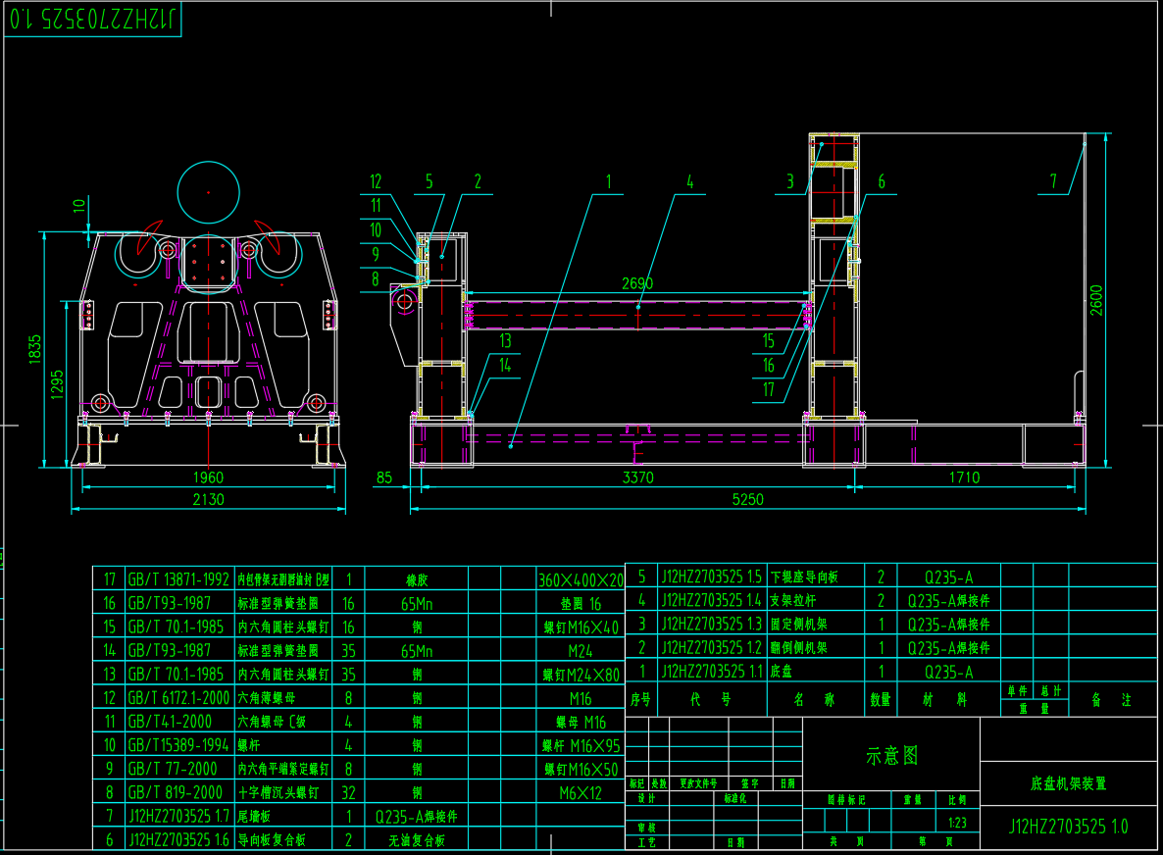This screenshot has width=1163, height=855.
Task: Select the 尾挡板 part name cell
Action: pos(283,817)
